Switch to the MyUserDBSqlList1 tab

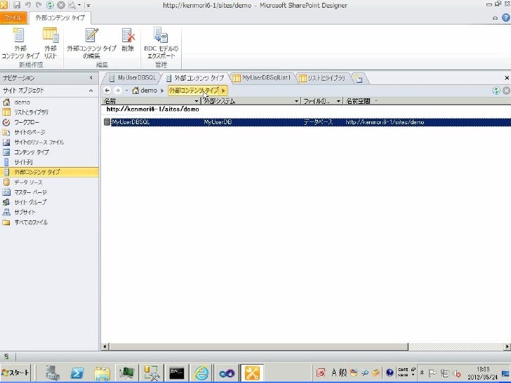click(263, 78)
